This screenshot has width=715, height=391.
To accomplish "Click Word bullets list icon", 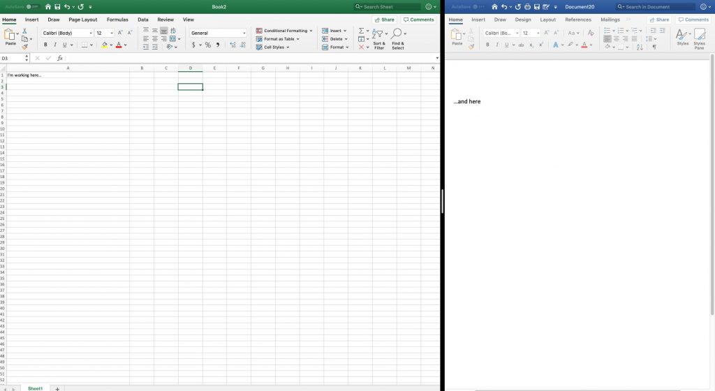I will click(x=607, y=31).
